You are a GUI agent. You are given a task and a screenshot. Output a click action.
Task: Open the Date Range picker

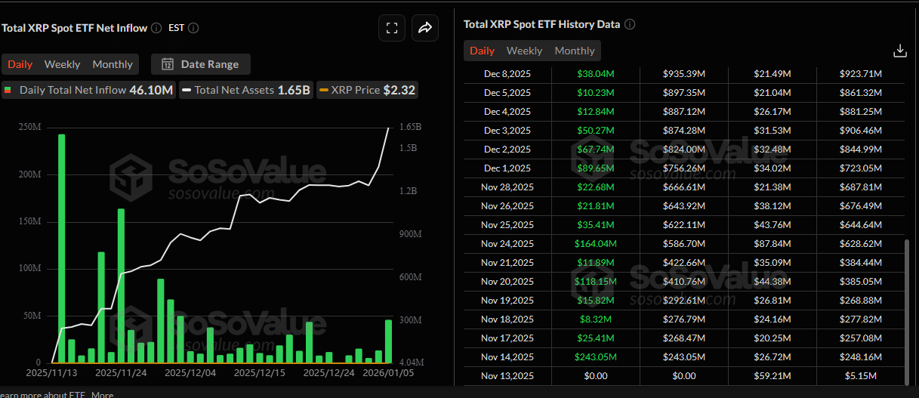(201, 64)
